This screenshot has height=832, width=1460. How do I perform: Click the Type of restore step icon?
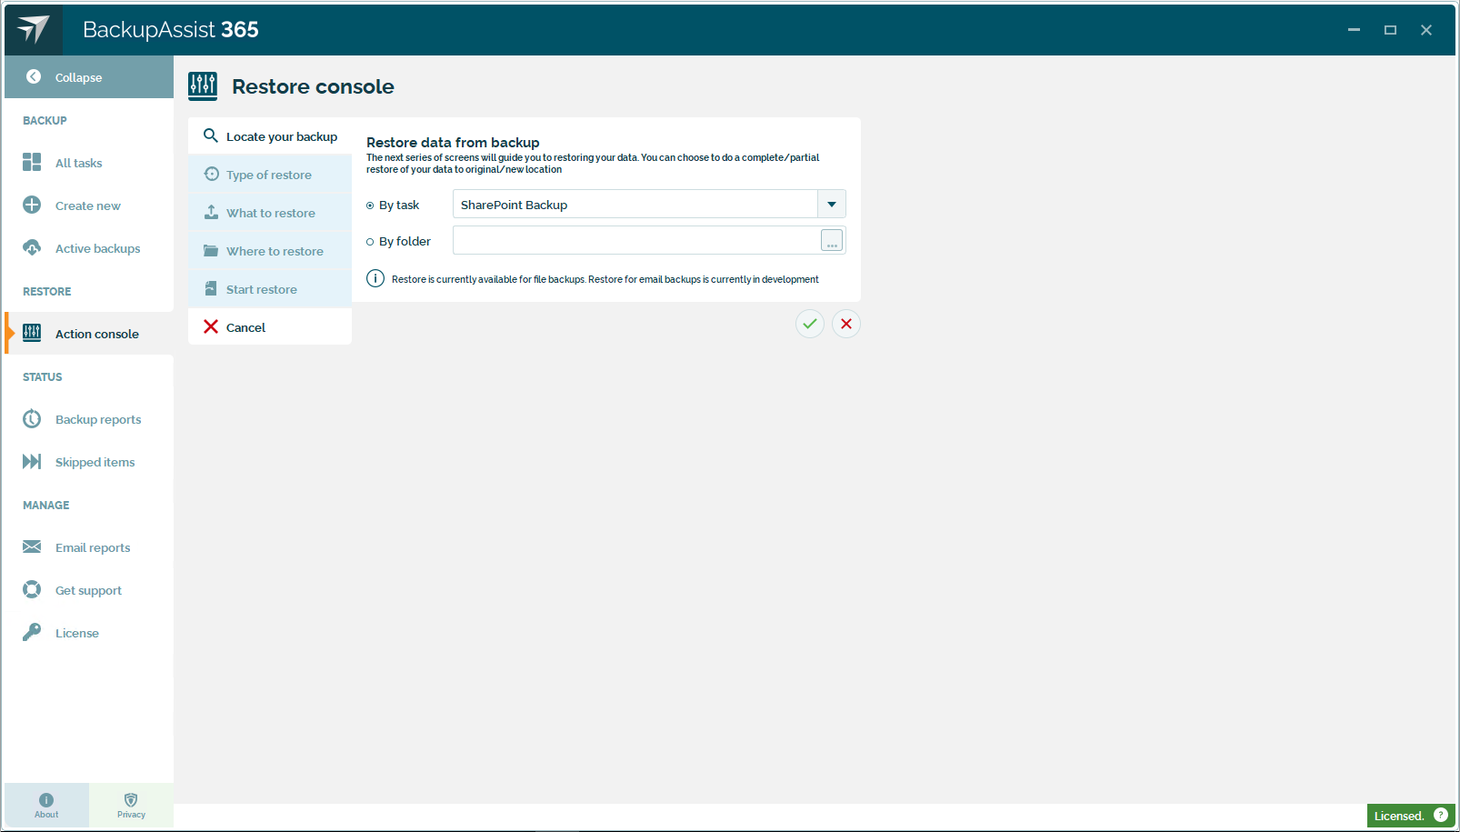[x=212, y=174]
